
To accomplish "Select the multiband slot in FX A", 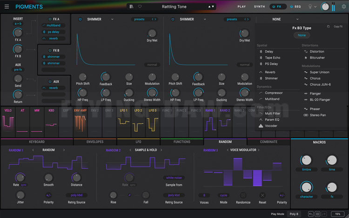I will pyautogui.click(x=54, y=26).
